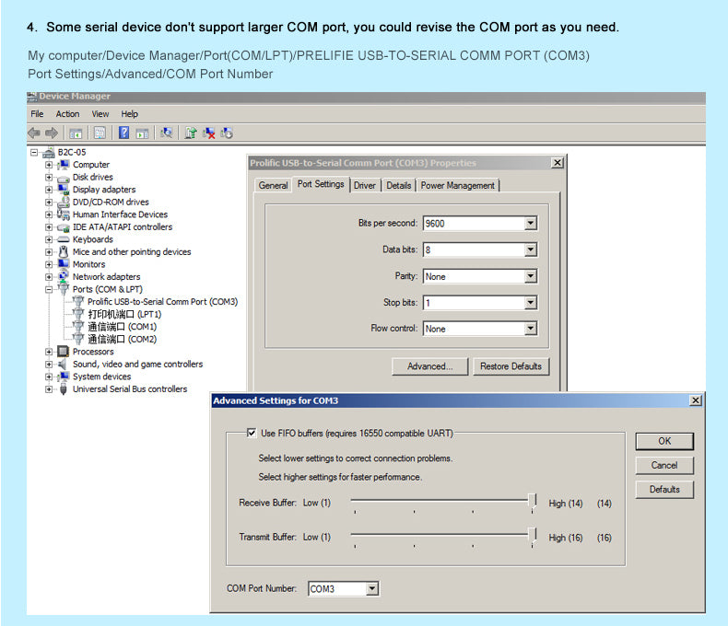Open the Action menu

point(67,114)
